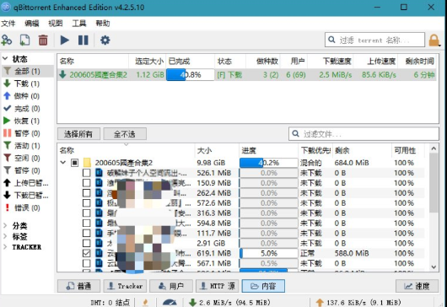Toggle the 200605 folder tri-state checkbox

74,163
